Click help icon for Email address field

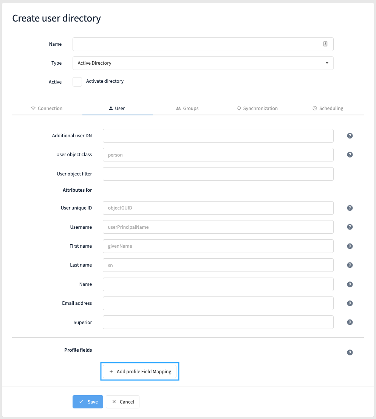350,303
